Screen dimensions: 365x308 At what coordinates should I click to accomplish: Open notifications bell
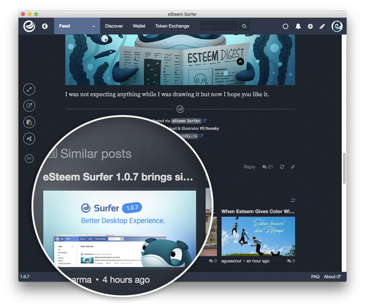point(298,26)
